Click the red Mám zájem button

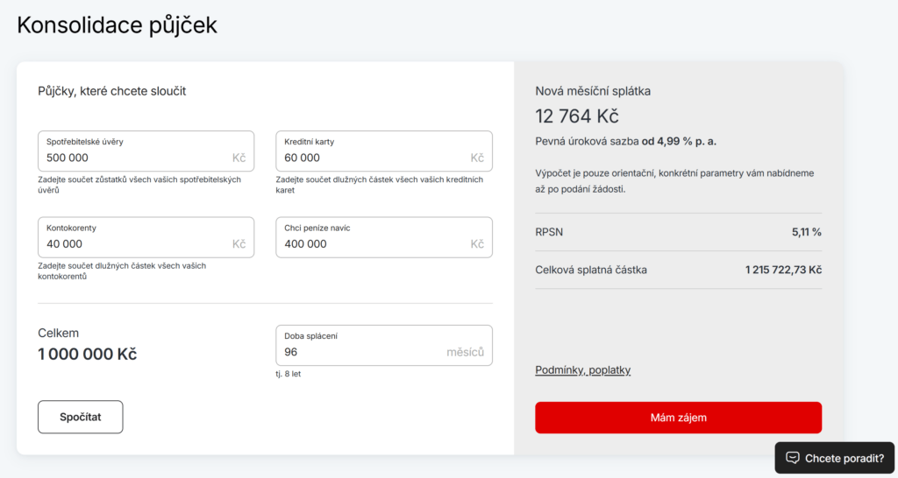coord(678,418)
